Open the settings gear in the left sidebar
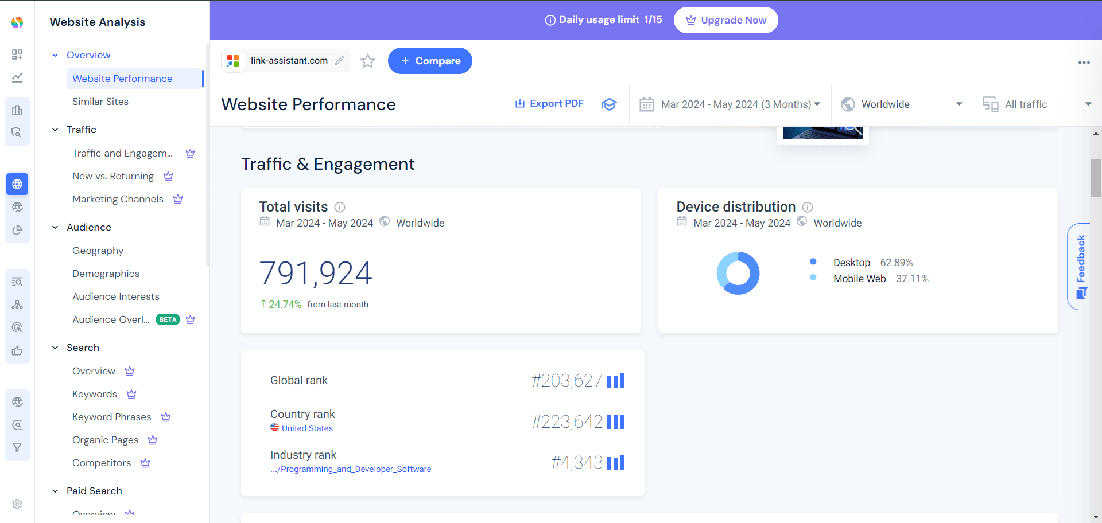This screenshot has width=1102, height=523. [17, 504]
